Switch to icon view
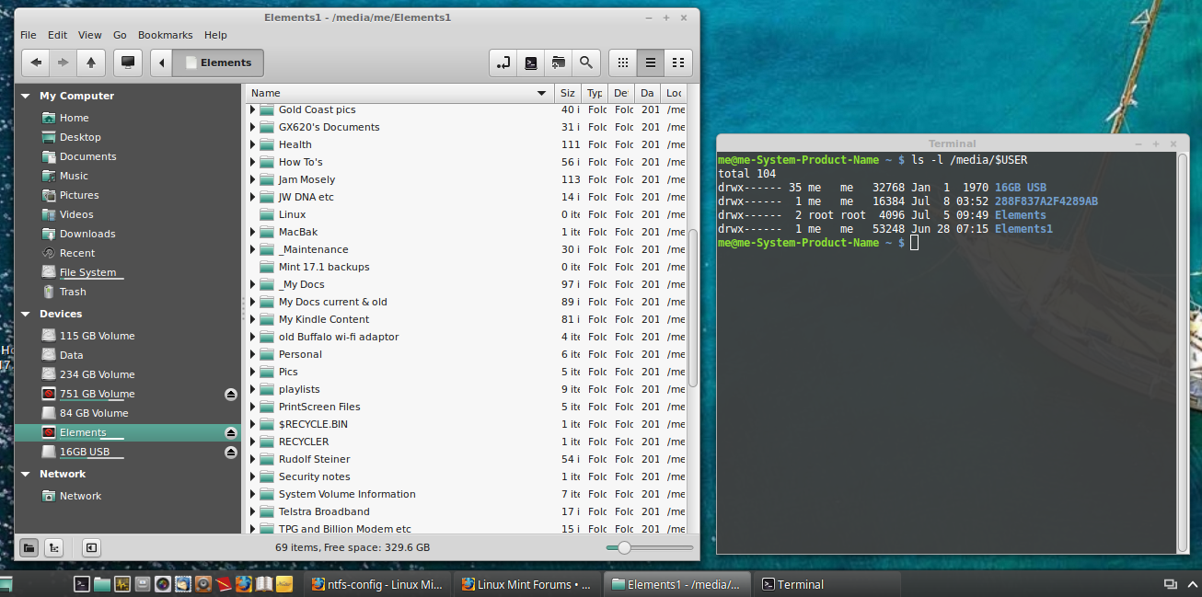Screen dimensions: 1202x597 623,63
